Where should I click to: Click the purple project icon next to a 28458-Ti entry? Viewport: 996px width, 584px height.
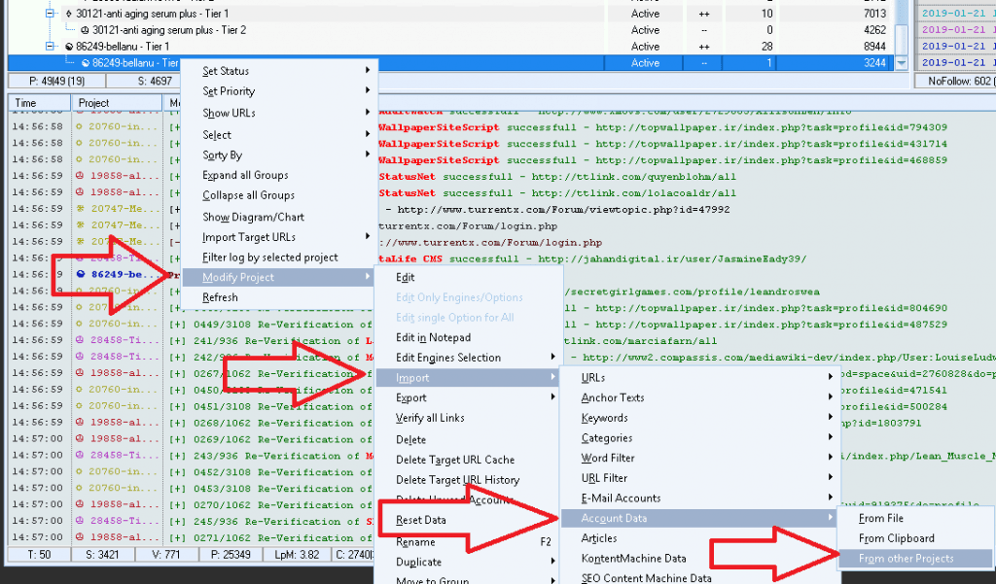[x=79, y=340]
